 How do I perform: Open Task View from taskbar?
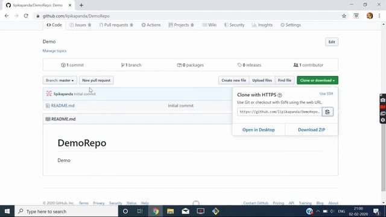(x=140, y=211)
